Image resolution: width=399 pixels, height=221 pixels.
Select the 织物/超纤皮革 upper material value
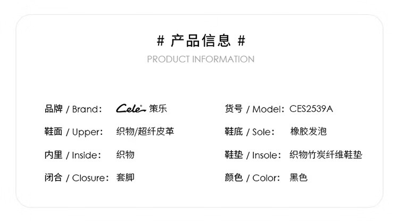145,132
